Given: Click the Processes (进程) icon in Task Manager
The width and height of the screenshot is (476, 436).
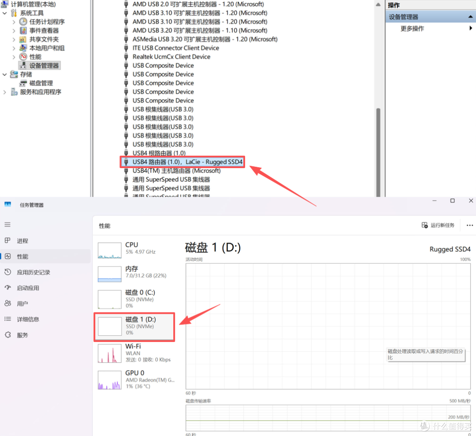Looking at the screenshot, I should pos(7,241).
